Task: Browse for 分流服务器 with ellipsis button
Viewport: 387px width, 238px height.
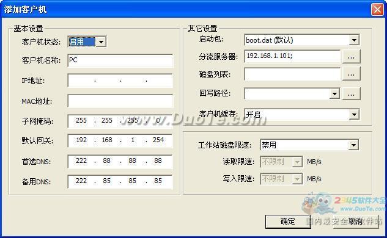Action: [351, 56]
